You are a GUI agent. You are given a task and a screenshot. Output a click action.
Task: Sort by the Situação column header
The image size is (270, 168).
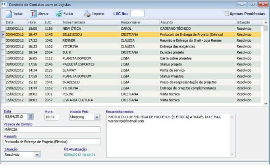coord(249,22)
